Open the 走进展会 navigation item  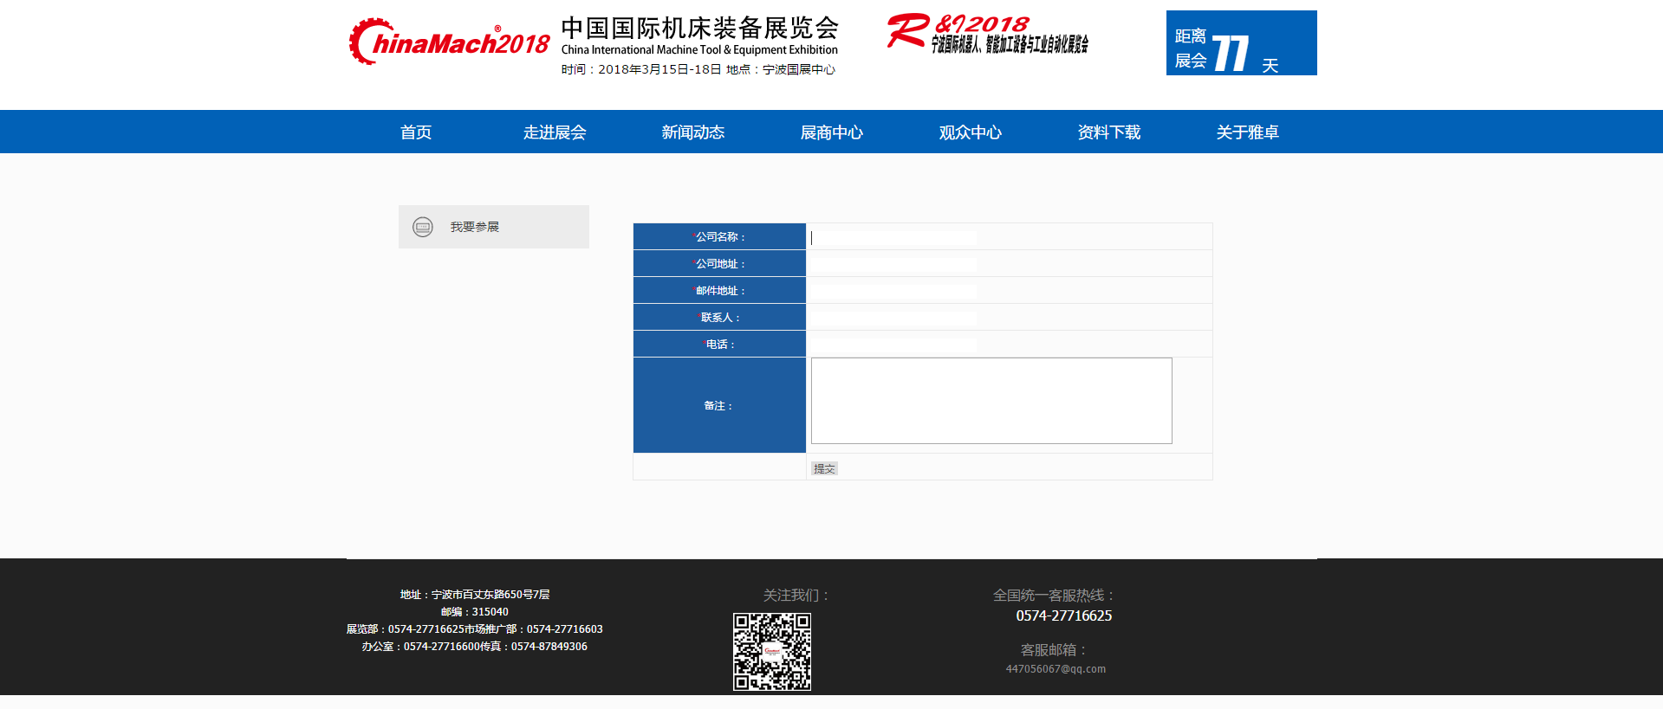[x=555, y=132]
